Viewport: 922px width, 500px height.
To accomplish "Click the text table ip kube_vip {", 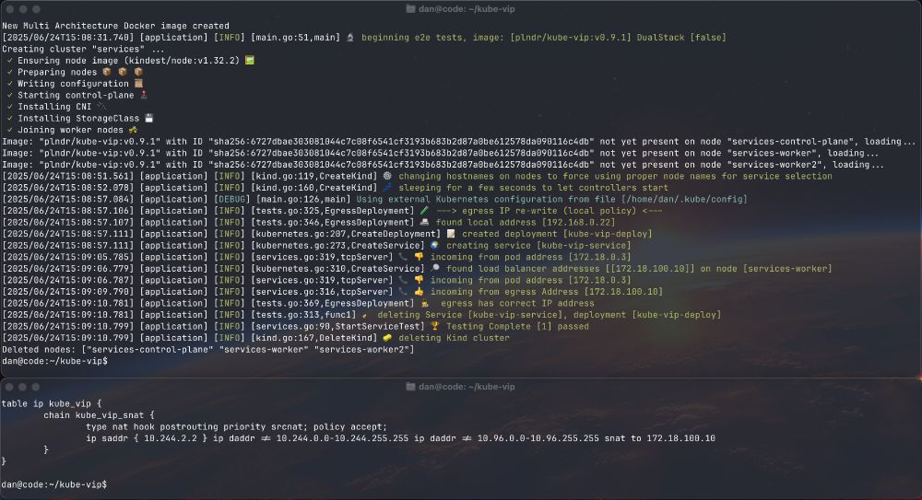I will (x=52, y=403).
